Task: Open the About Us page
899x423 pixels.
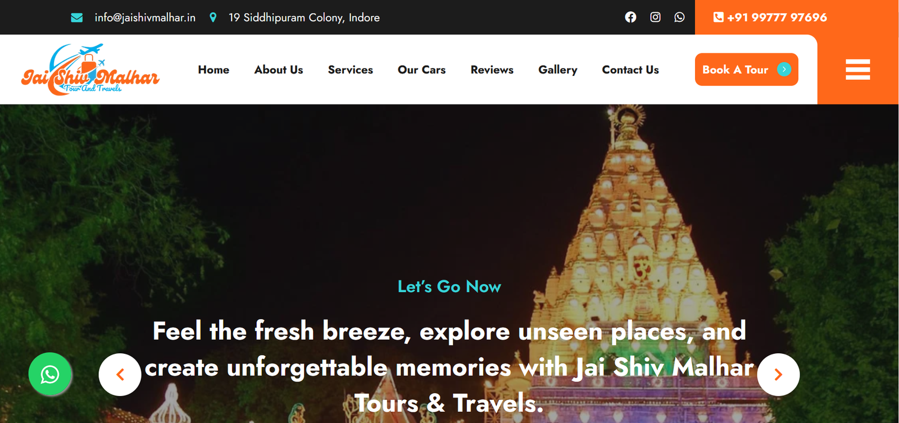Action: (279, 70)
